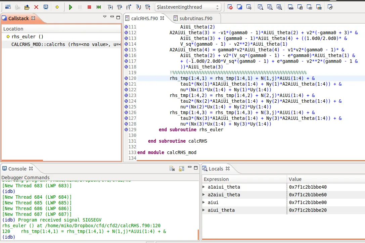This screenshot has height=243, width=365.
Task: Toggle breakpoint marker on line 120
Action: pyautogui.click(x=126, y=78)
